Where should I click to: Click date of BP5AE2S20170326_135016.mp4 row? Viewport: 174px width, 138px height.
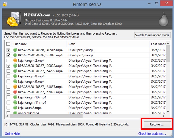click(x=158, y=55)
